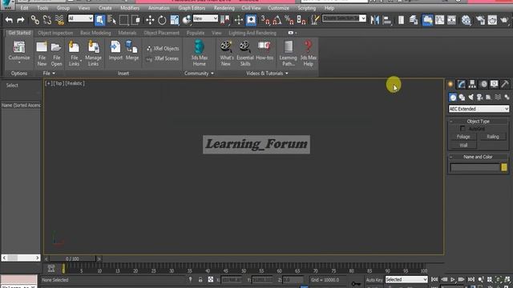Open the Modifiers menu
Viewport: 513px width, 288px height.
click(130, 8)
